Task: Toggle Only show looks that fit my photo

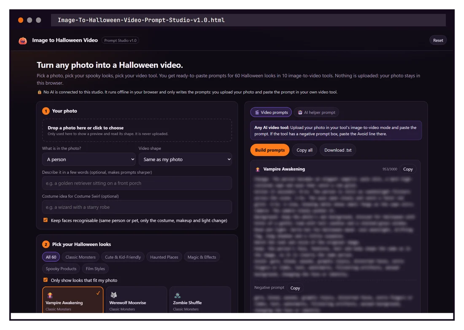Action: [x=46, y=280]
